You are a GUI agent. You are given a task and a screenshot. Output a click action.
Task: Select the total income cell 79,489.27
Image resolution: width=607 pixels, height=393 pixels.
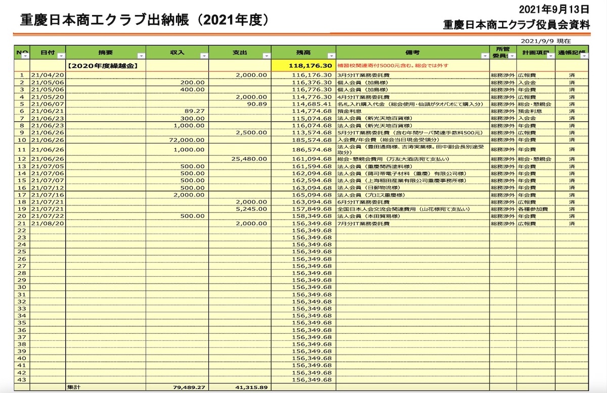177,387
